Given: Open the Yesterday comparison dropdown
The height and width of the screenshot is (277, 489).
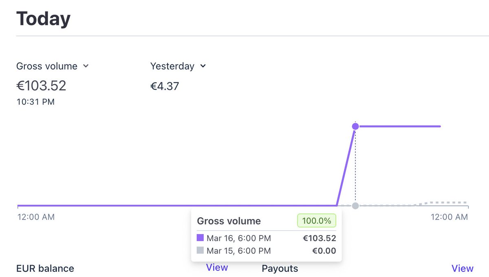Looking at the screenshot, I should click(x=178, y=66).
